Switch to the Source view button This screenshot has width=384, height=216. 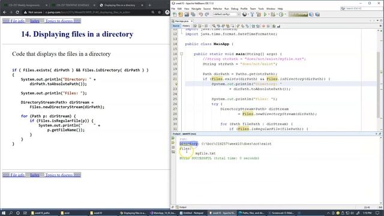pyautogui.click(x=176, y=26)
